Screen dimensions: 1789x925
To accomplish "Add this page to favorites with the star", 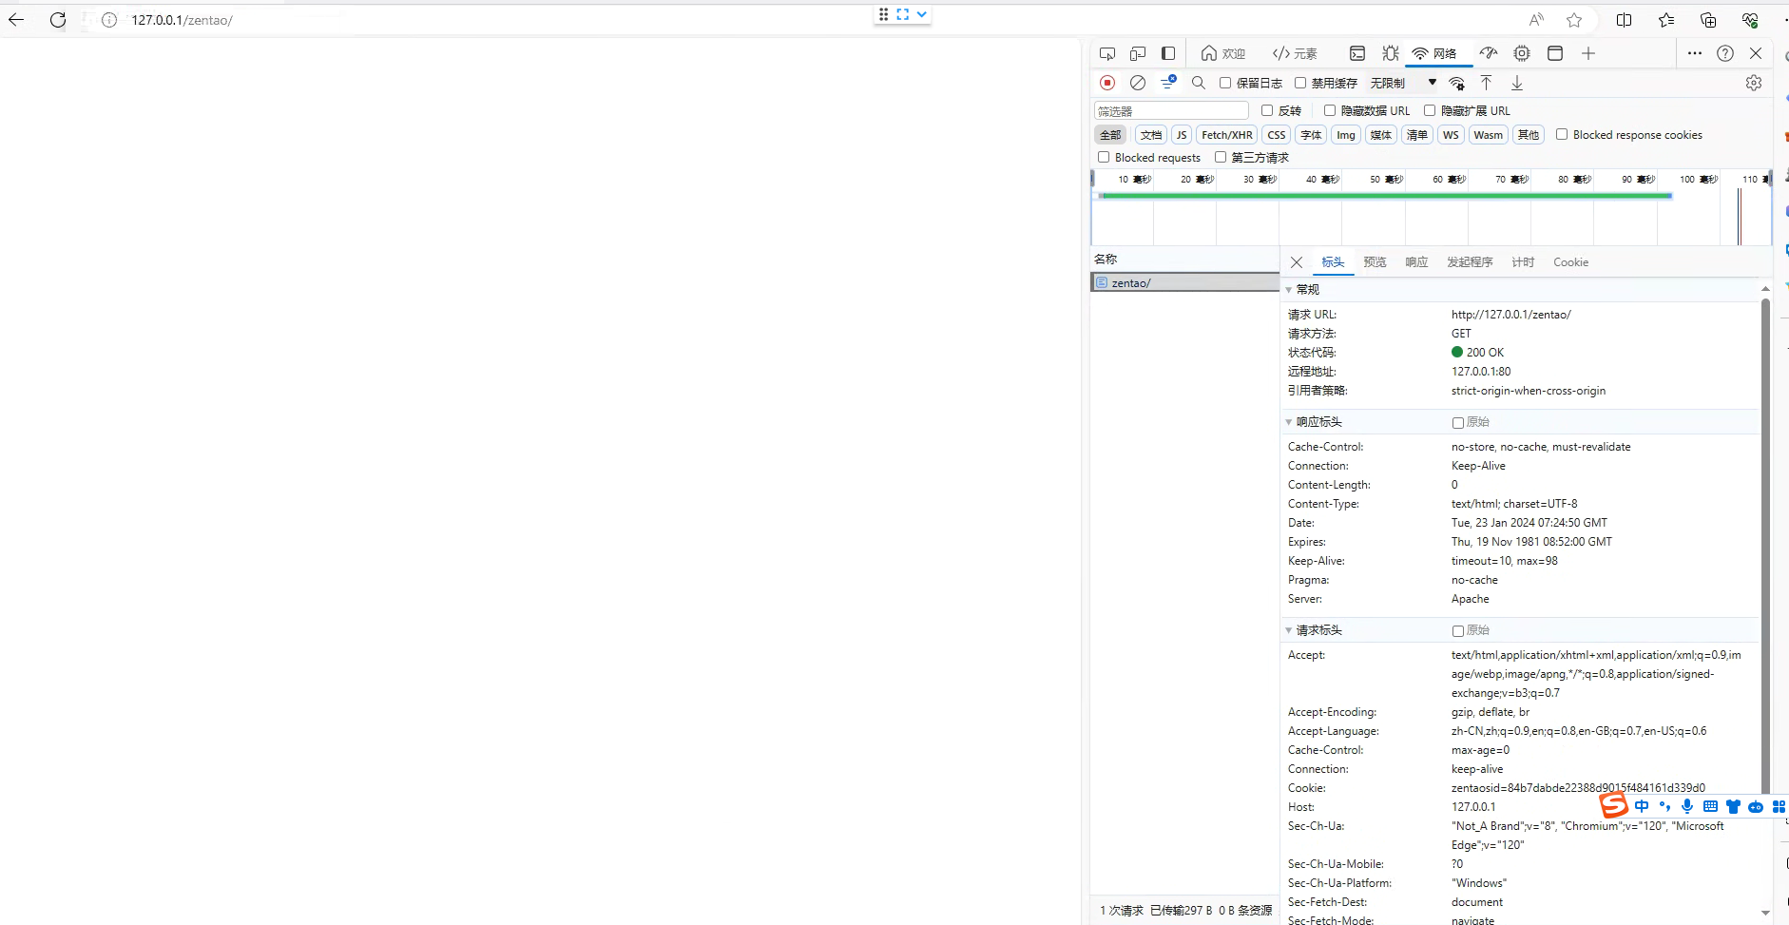I will point(1574,20).
